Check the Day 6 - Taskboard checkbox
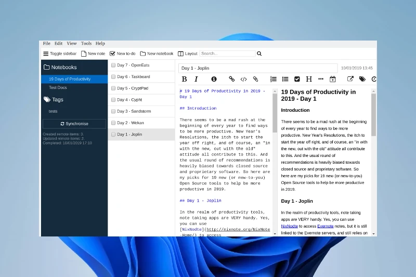Viewport: 416px width, 277px height. 113,76
